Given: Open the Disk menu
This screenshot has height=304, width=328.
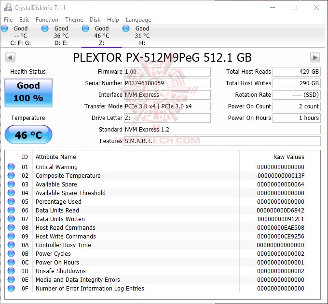Looking at the screenshot, I should point(95,20).
